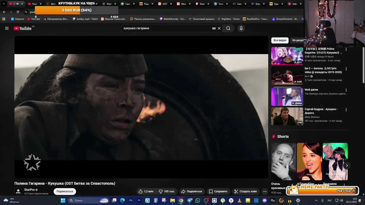Switch to the 'Deep' browser tab
Viewport: 365px width, 205px height.
pyautogui.click(x=256, y=4)
